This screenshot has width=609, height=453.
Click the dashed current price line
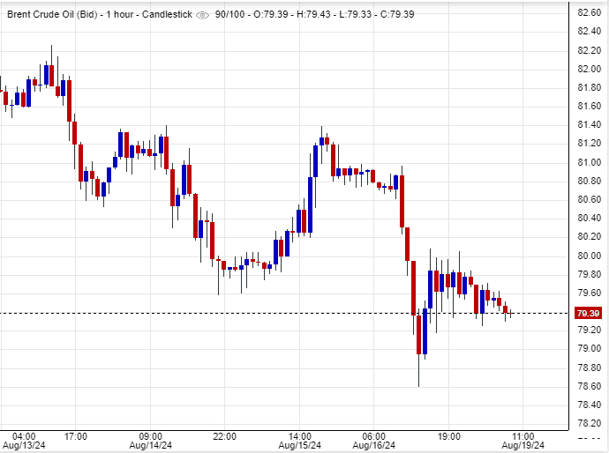265,313
